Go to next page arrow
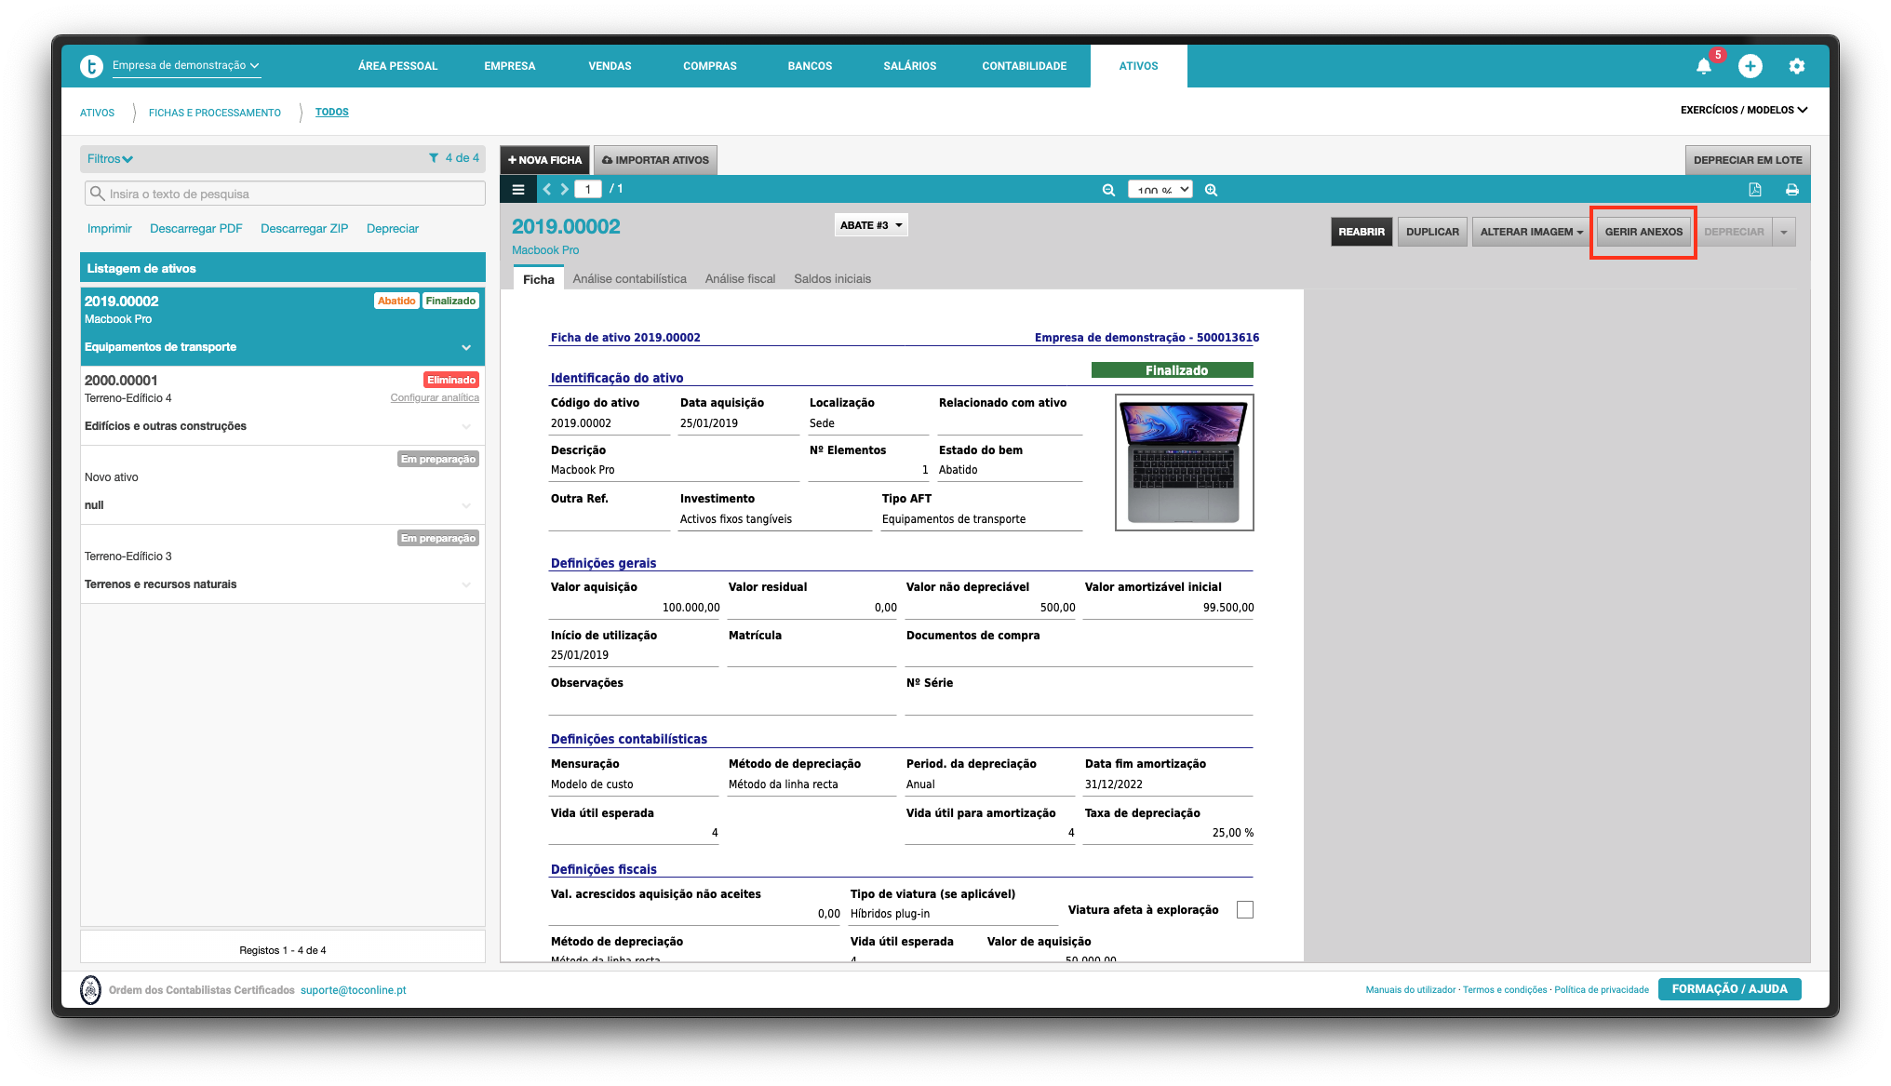This screenshot has height=1086, width=1891. [x=564, y=189]
